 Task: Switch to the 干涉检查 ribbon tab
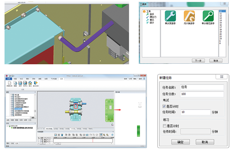click(x=53, y=79)
